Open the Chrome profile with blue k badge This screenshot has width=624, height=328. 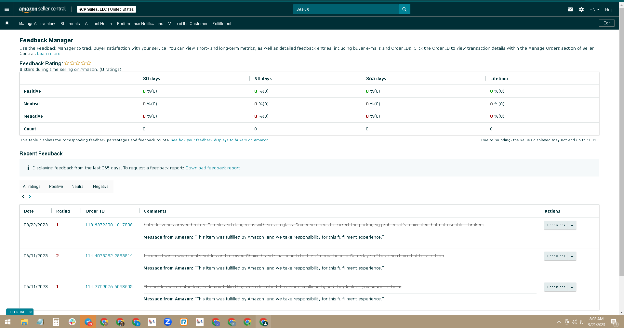click(136, 322)
